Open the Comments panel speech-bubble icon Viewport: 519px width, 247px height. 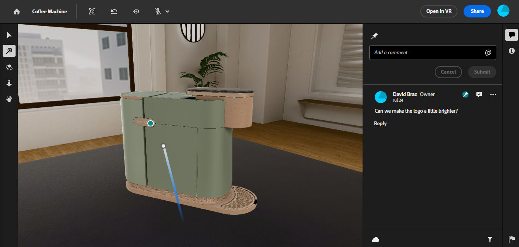pyautogui.click(x=511, y=35)
